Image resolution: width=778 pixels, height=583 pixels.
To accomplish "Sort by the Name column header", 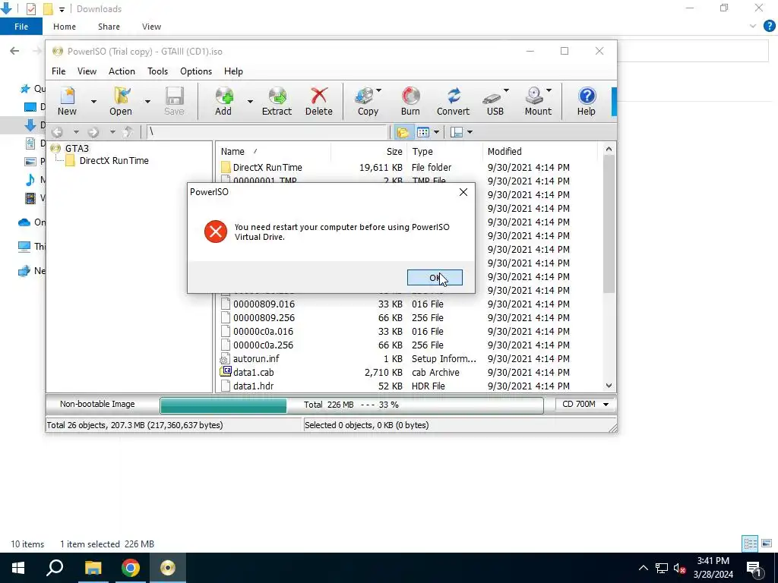I will coord(273,151).
